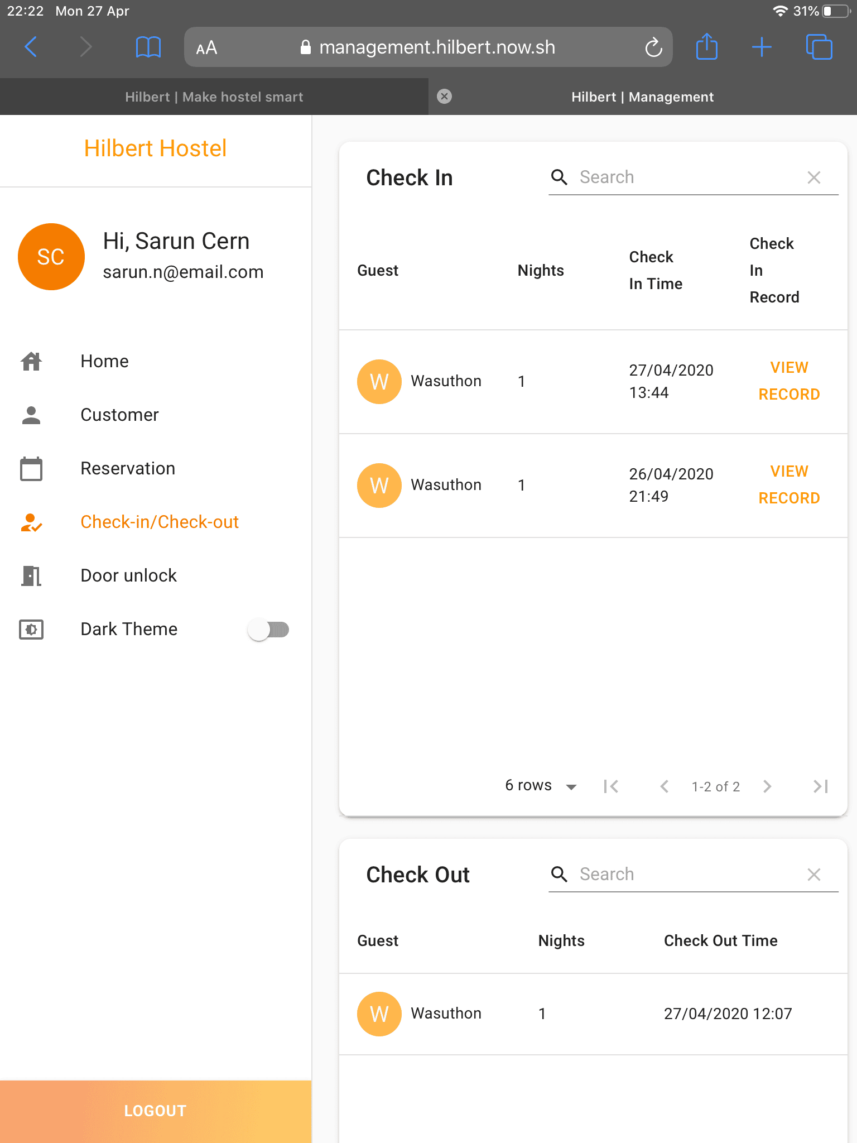The width and height of the screenshot is (857, 1143).
Task: Click the Hilbert Hostel title
Action: point(155,148)
